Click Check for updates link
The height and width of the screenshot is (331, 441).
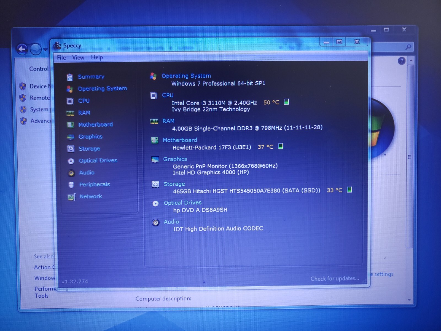pyautogui.click(x=335, y=279)
